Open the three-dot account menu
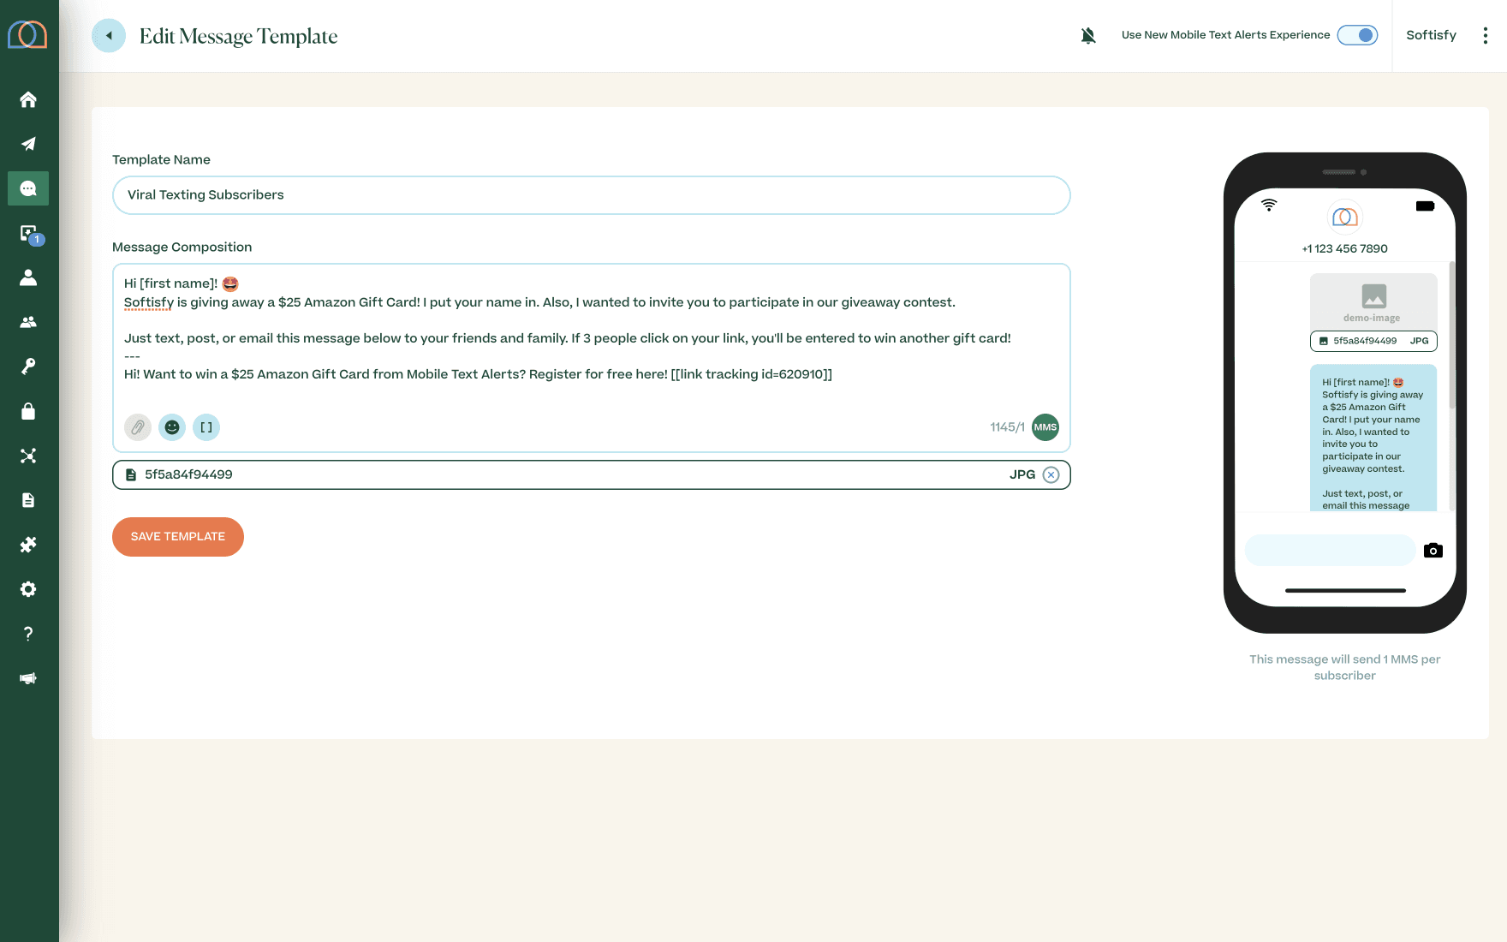The image size is (1507, 942). (1486, 35)
